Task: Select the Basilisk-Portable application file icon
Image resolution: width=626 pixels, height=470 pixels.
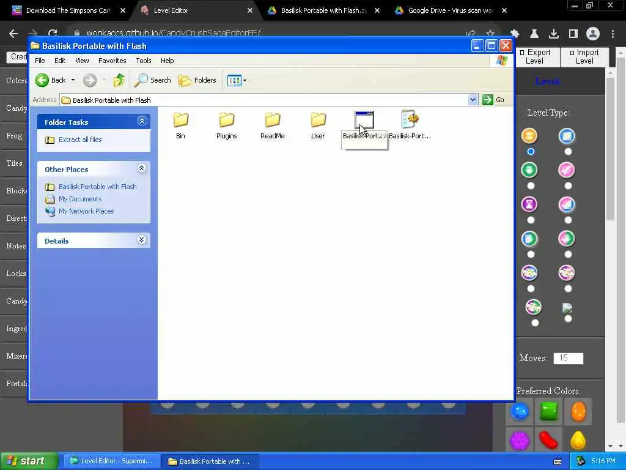Action: click(364, 120)
